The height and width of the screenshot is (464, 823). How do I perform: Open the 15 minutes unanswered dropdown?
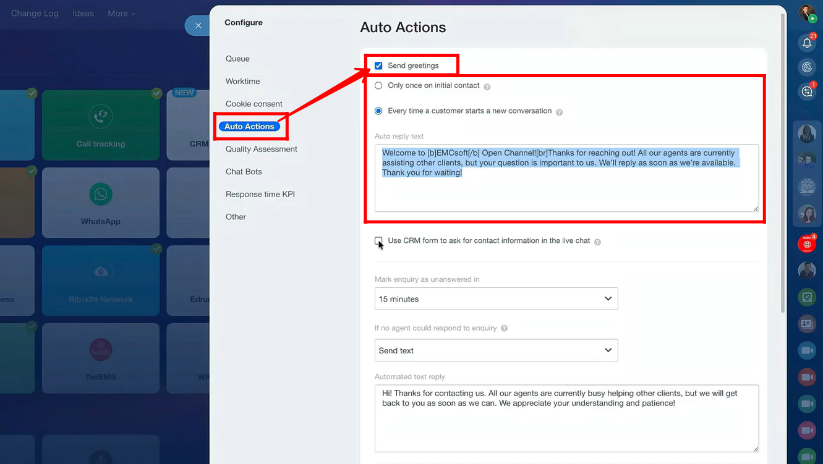[496, 299]
